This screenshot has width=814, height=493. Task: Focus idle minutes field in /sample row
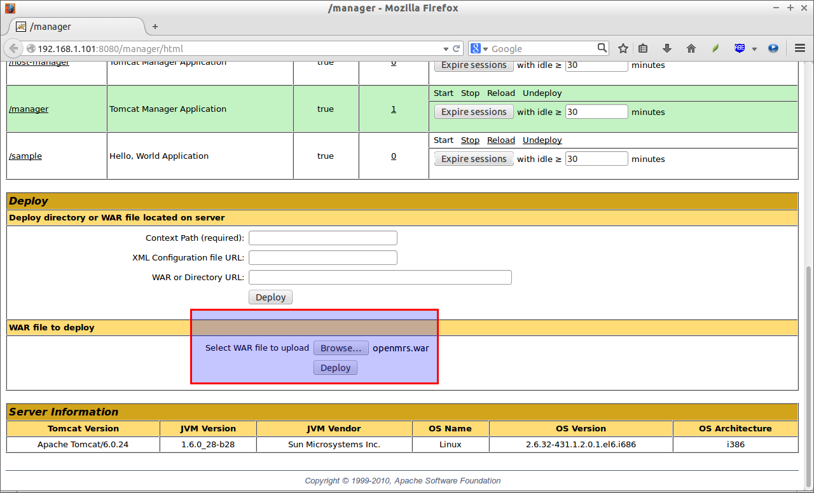(x=597, y=159)
